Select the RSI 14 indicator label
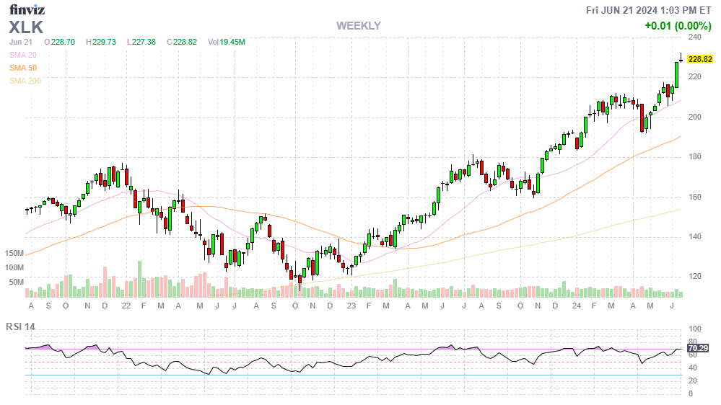 [x=22, y=327]
